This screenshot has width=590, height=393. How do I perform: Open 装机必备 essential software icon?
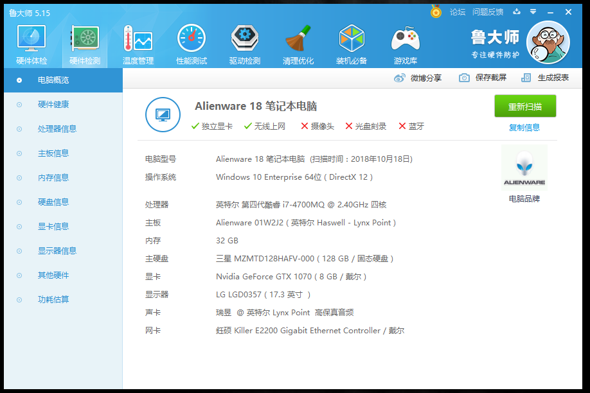(x=352, y=44)
